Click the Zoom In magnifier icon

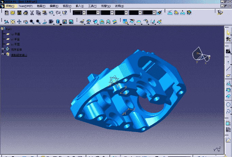pyautogui.click(x=32, y=22)
